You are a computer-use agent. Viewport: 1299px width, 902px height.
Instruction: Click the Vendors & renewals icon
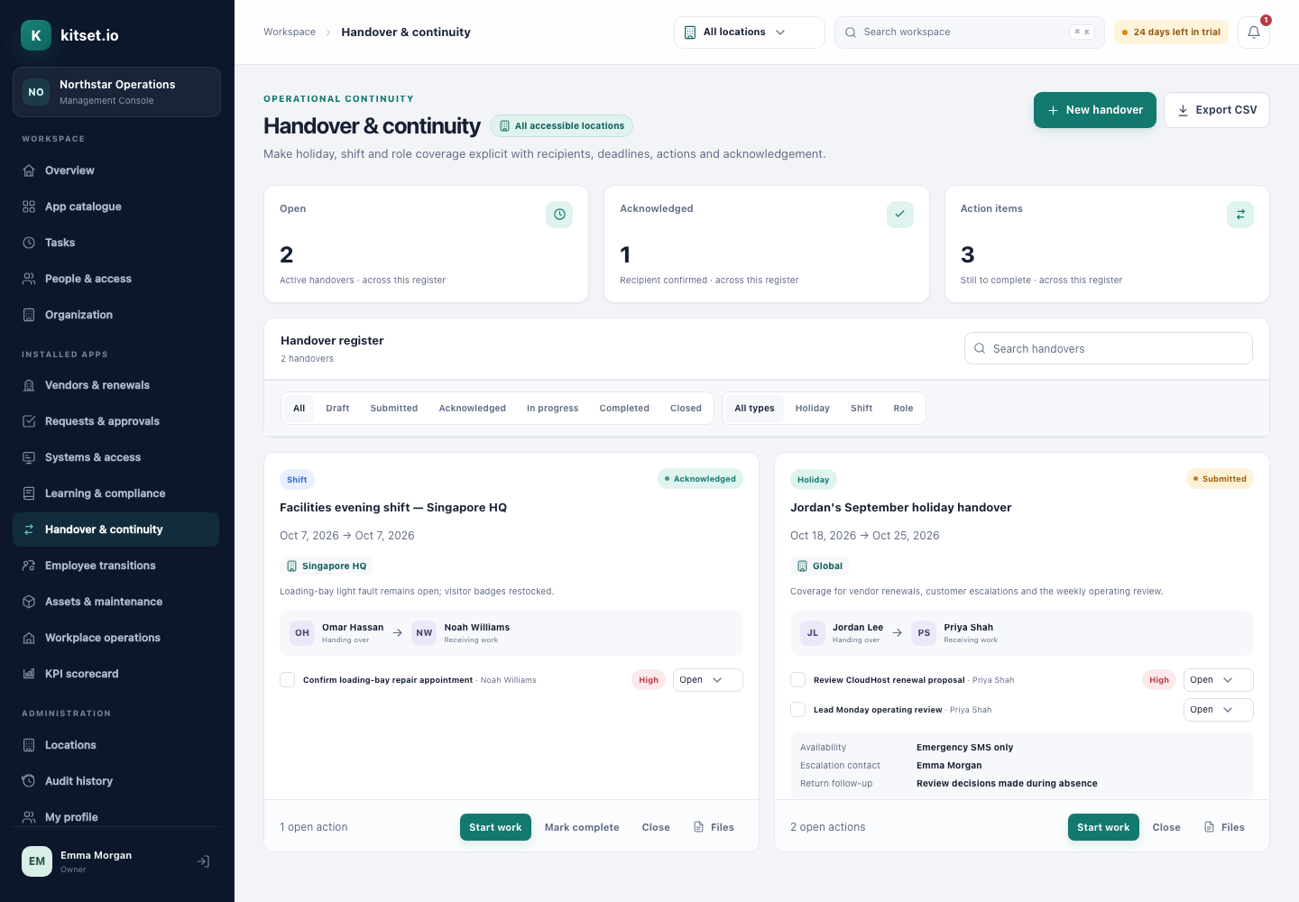[29, 385]
